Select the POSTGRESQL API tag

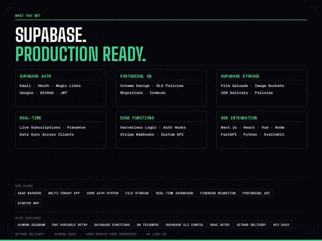pos(256,193)
